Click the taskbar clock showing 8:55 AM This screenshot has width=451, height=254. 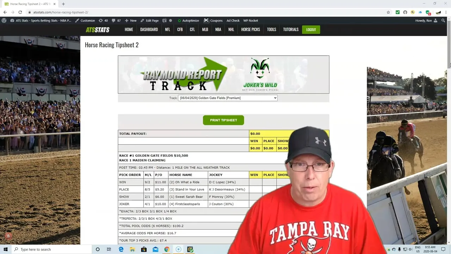431,249
